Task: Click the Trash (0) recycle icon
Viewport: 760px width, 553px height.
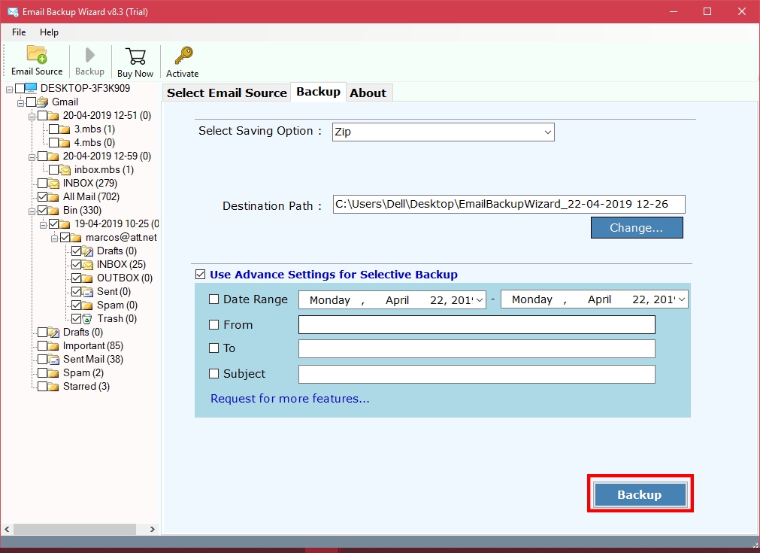Action: [x=87, y=319]
